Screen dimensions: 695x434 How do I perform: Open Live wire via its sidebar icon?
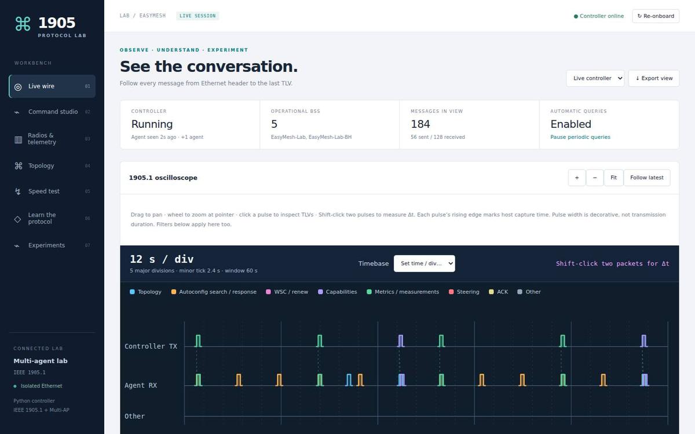[18, 87]
